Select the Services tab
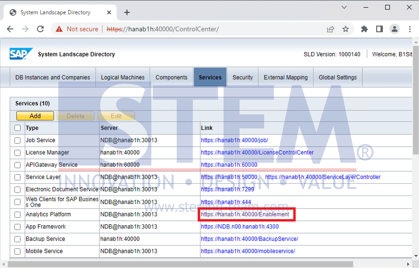The image size is (419, 268). click(210, 78)
